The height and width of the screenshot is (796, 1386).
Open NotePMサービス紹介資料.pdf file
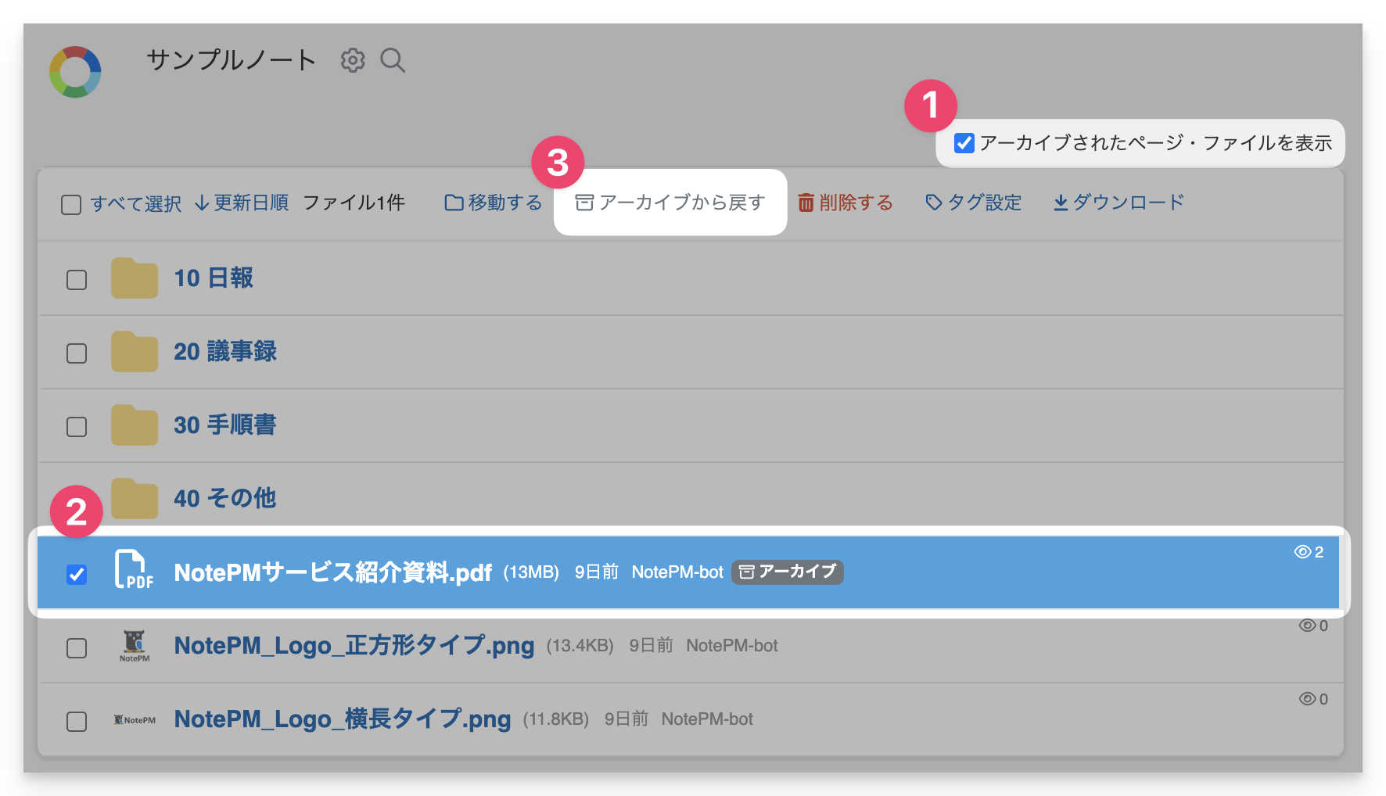click(333, 573)
